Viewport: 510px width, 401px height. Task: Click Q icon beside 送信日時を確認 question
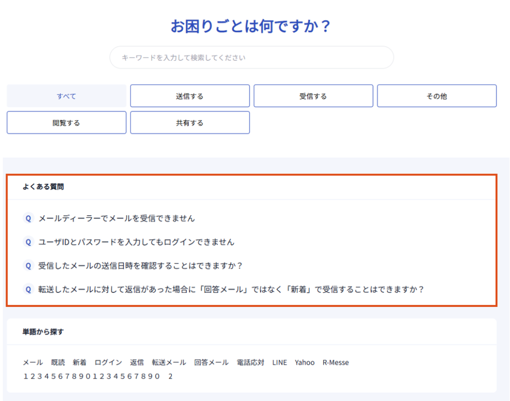point(28,266)
